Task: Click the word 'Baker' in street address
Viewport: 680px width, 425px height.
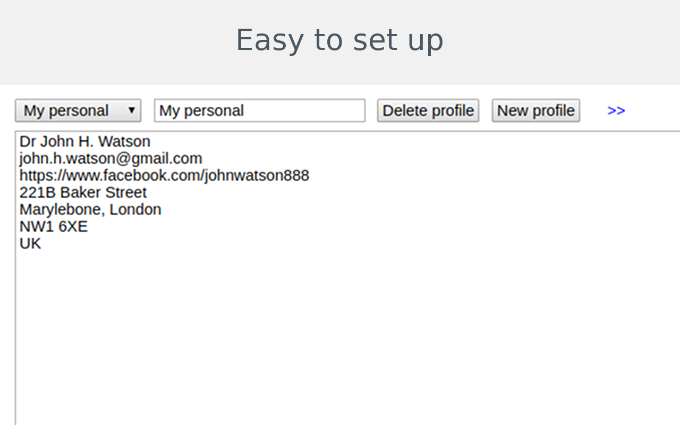Action: click(x=81, y=192)
